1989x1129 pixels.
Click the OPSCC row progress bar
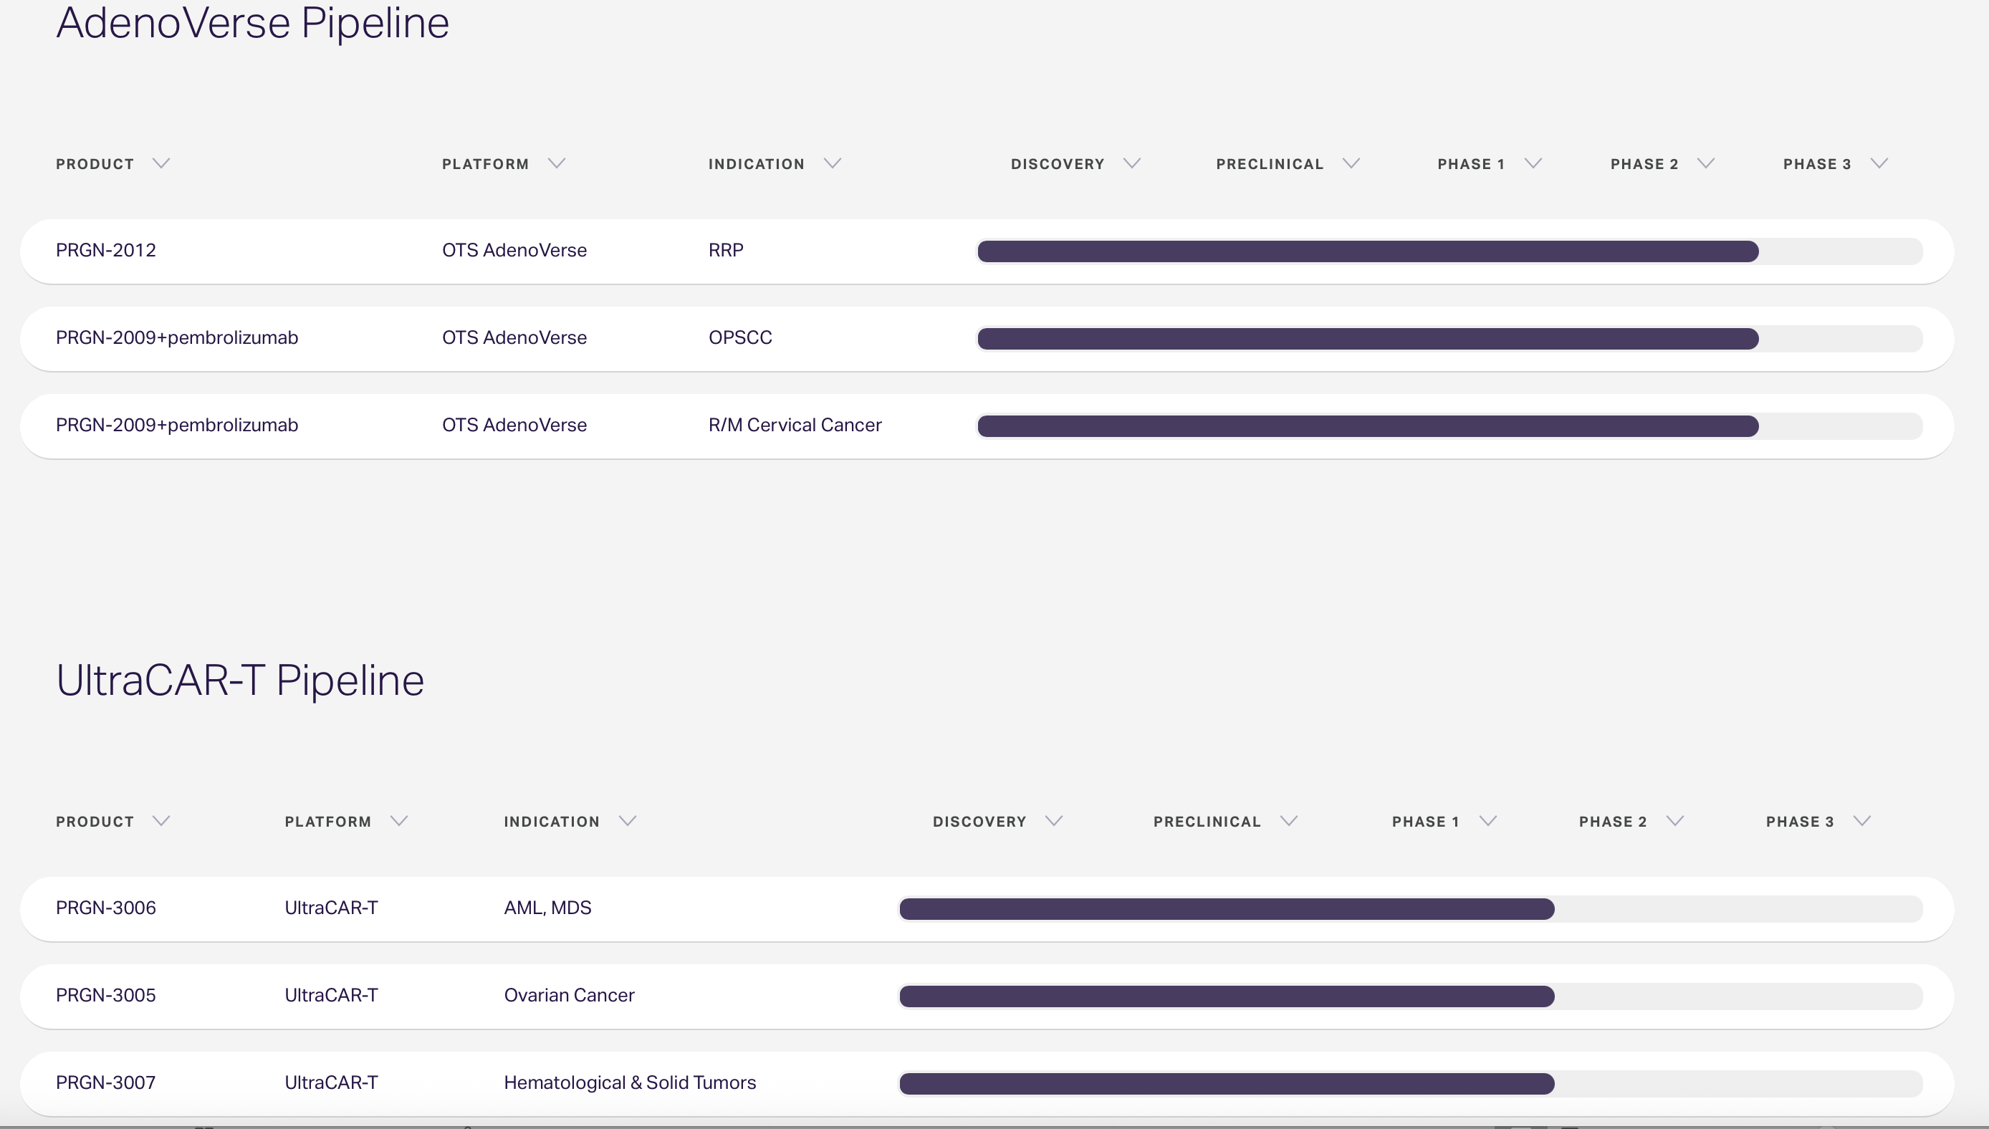click(1367, 339)
